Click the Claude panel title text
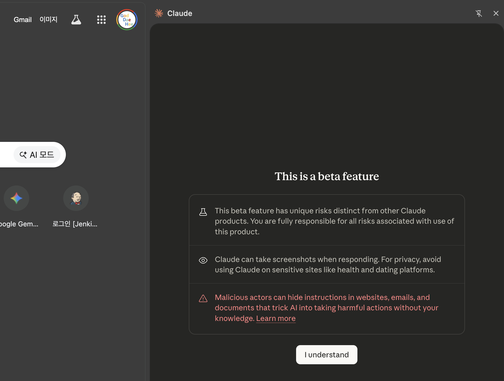This screenshot has height=381, width=504. (180, 13)
